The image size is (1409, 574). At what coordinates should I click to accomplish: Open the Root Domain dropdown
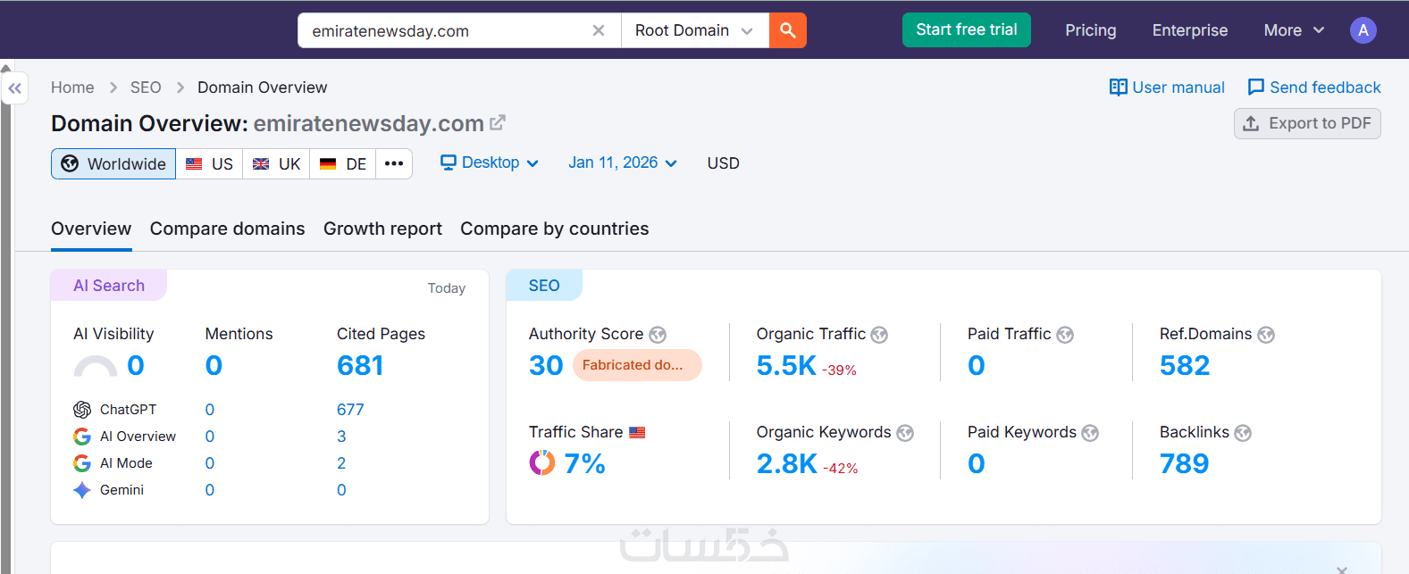tap(694, 30)
